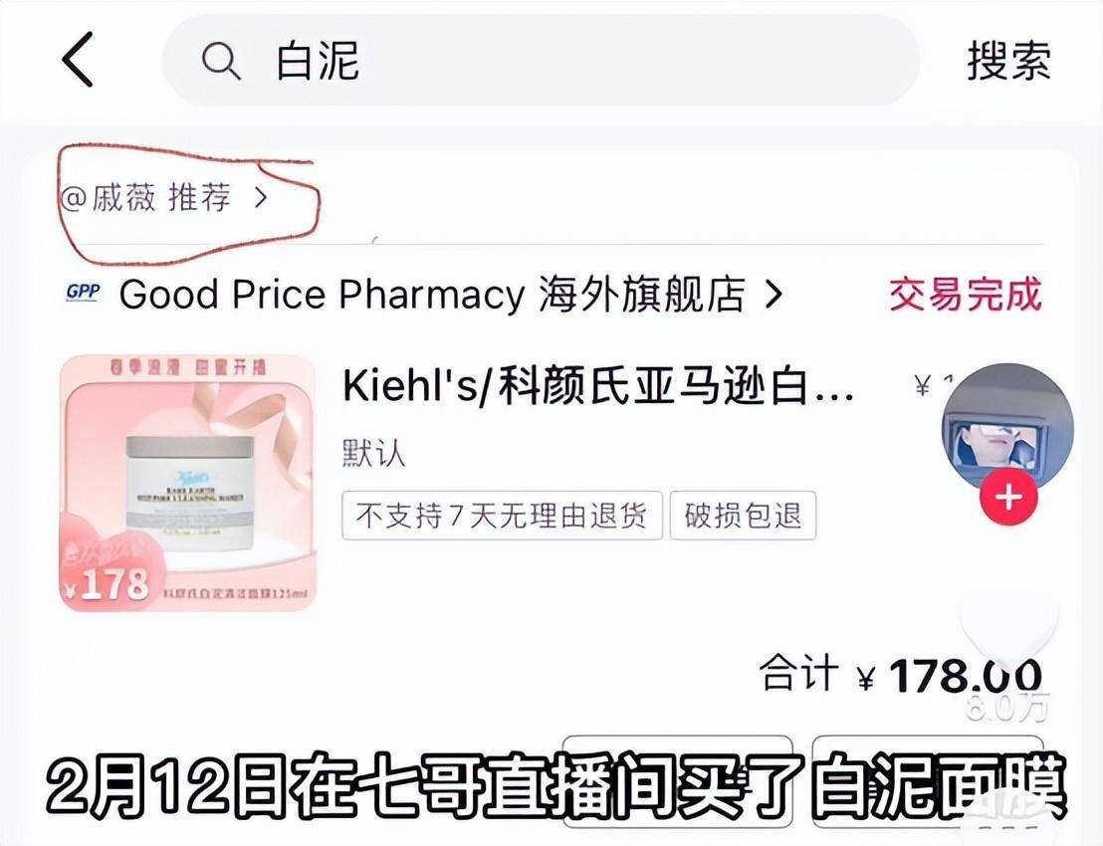Click the search magnifier icon
Image resolution: width=1103 pixels, height=846 pixels.
point(221,61)
